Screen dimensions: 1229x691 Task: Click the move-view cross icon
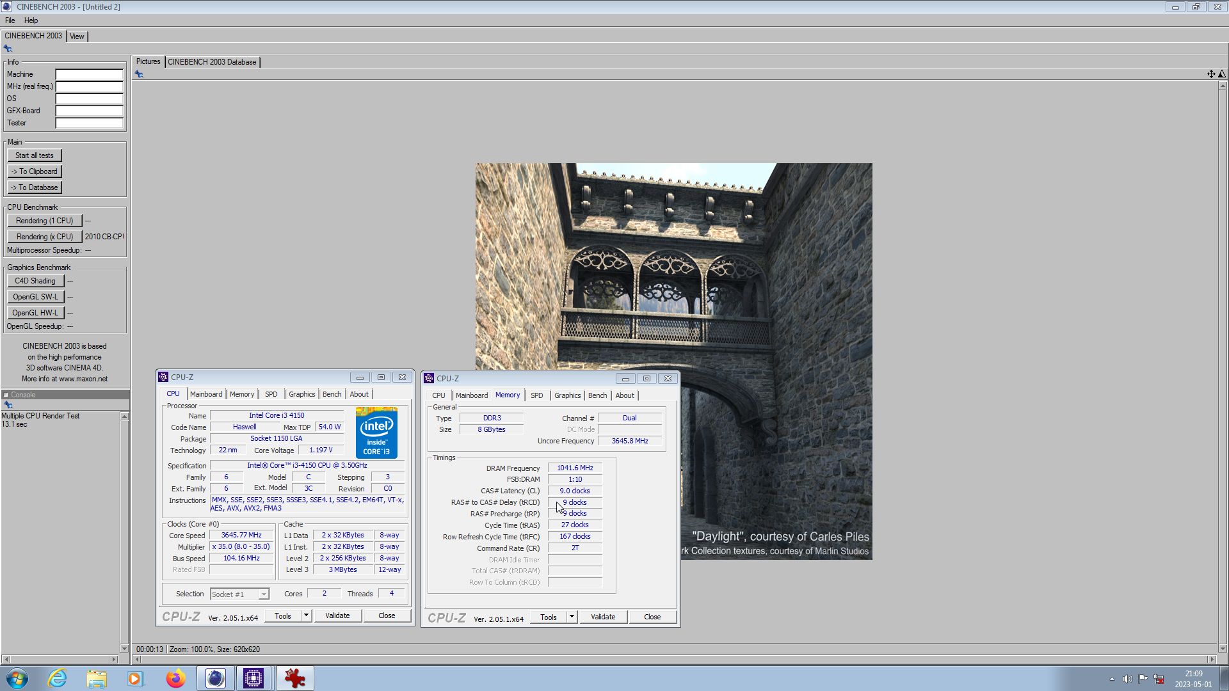point(1211,74)
